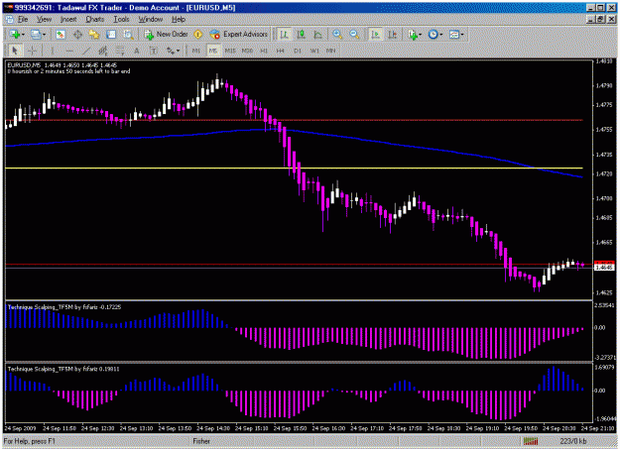Open the Tools menu
The height and width of the screenshot is (449, 620).
(121, 20)
